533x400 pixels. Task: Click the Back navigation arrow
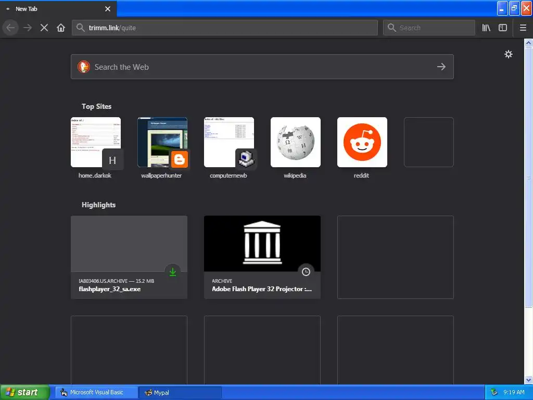[10, 28]
